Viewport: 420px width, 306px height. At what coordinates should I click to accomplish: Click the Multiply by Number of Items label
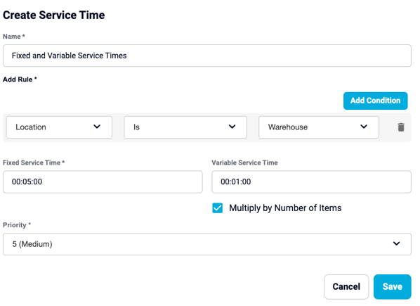tap(285, 208)
